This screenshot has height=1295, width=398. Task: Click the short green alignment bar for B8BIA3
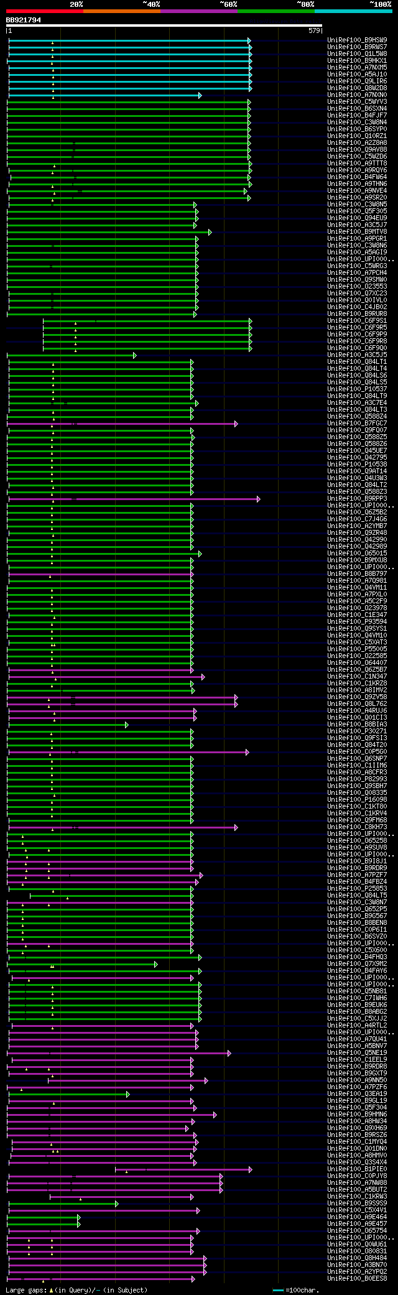pyautogui.click(x=68, y=725)
